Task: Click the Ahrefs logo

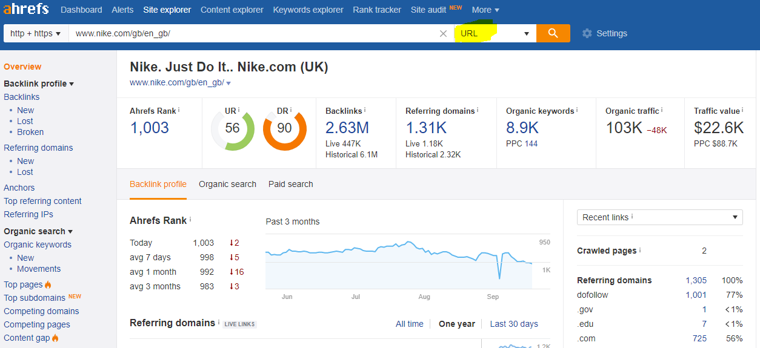Action: coord(26,9)
